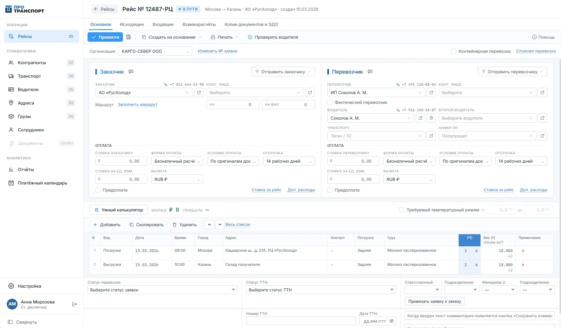Expand Организация КАРГО-СЕВЕР ООО dropdown

coord(155,51)
